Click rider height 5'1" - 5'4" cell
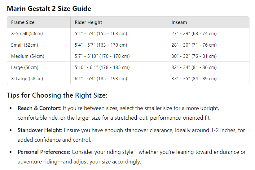 point(101,34)
